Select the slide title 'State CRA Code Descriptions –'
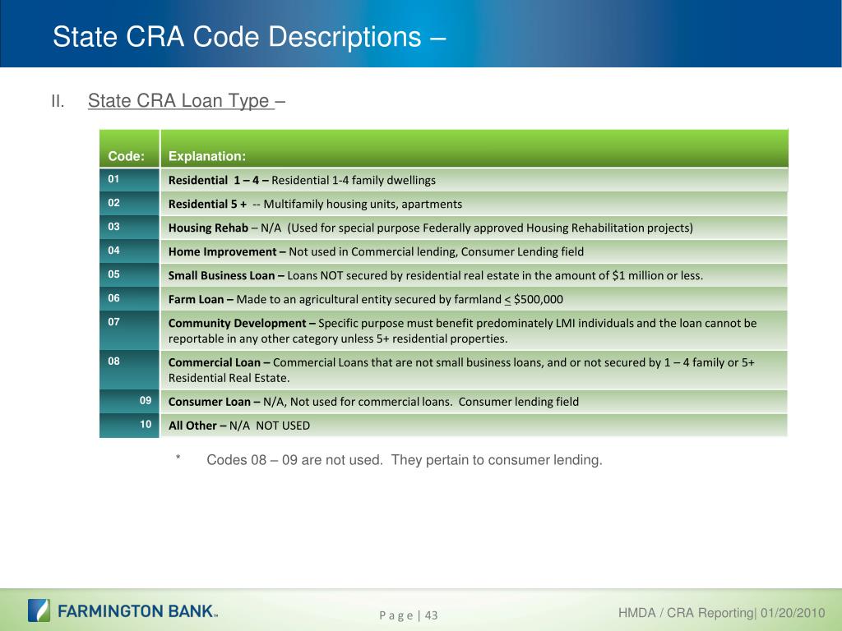The image size is (842, 631). (x=249, y=37)
